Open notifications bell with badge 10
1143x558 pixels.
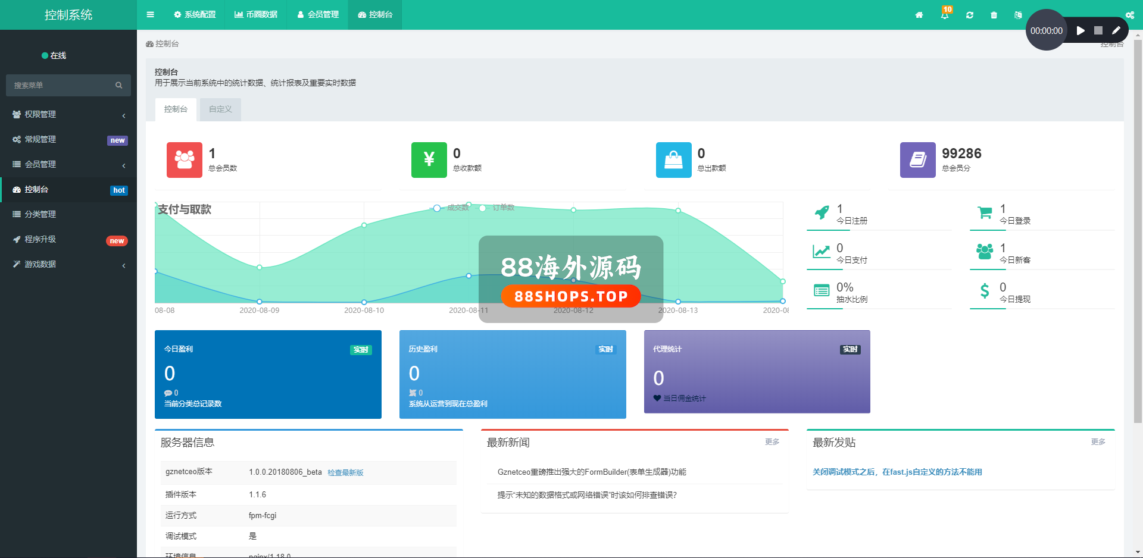pyautogui.click(x=945, y=15)
